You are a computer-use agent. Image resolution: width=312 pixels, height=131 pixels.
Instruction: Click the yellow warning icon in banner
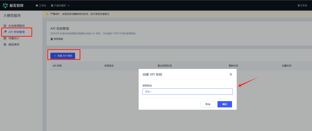click(47, 14)
